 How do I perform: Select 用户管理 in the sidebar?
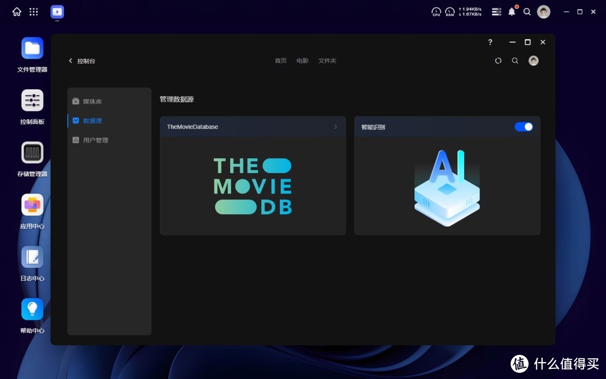95,140
